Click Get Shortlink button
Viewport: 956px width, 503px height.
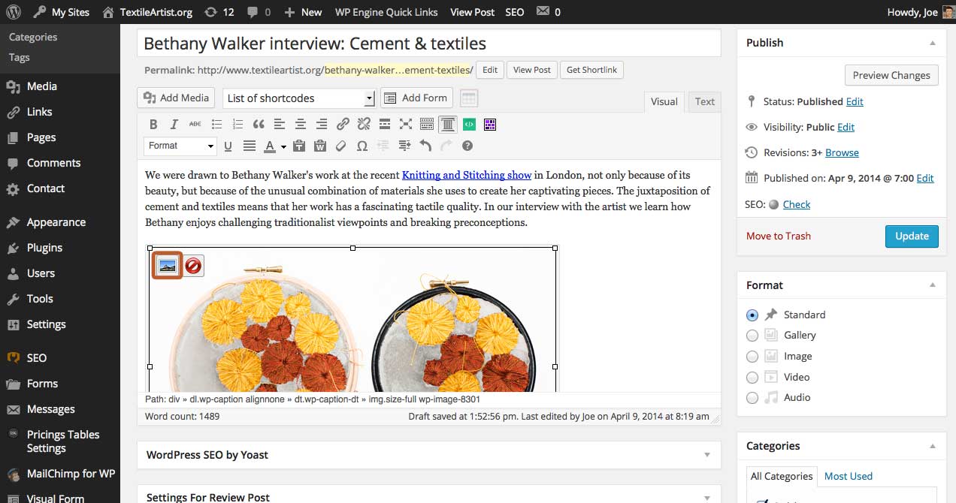(591, 70)
